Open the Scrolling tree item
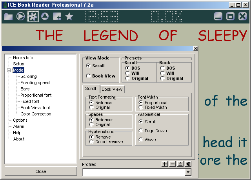This screenshot has height=180, width=251. coord(29,76)
